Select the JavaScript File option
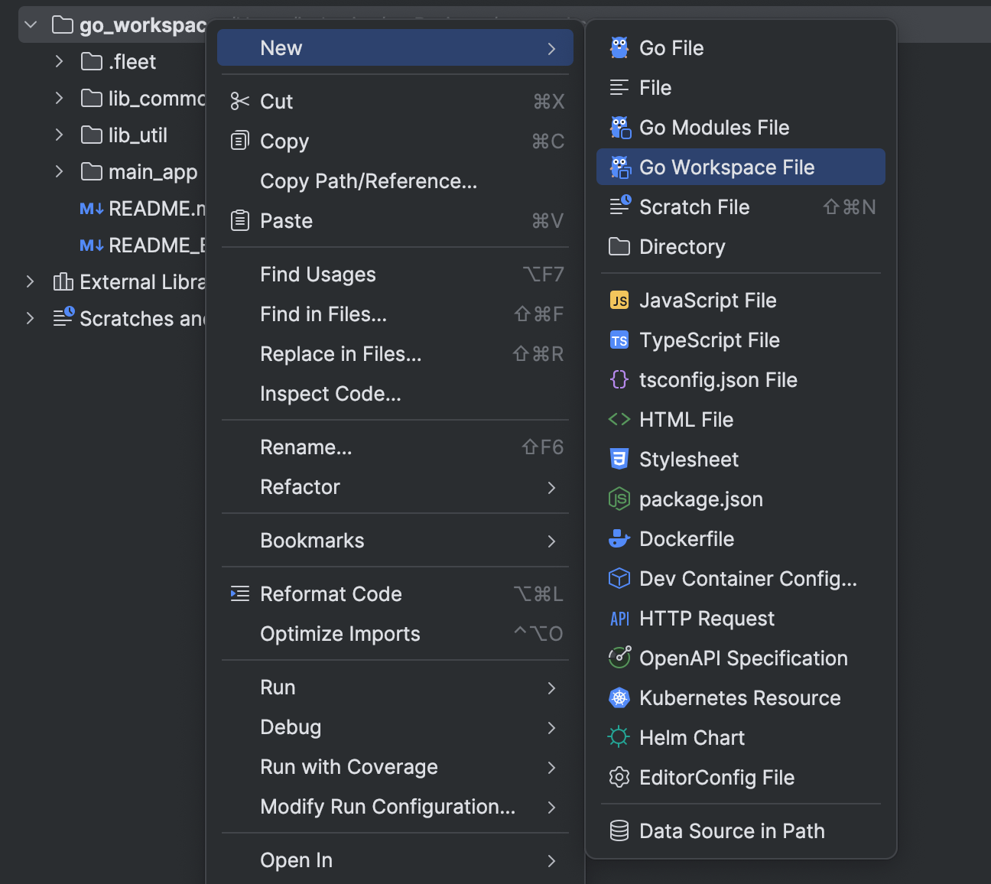The image size is (991, 884). click(707, 300)
